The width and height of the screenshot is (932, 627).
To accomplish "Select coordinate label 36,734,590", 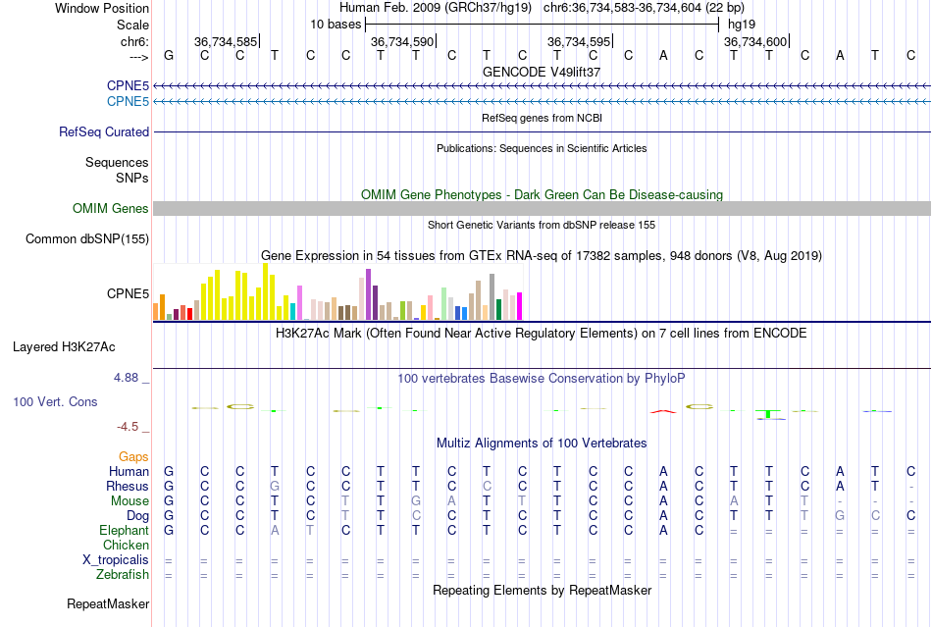I will click(x=402, y=41).
